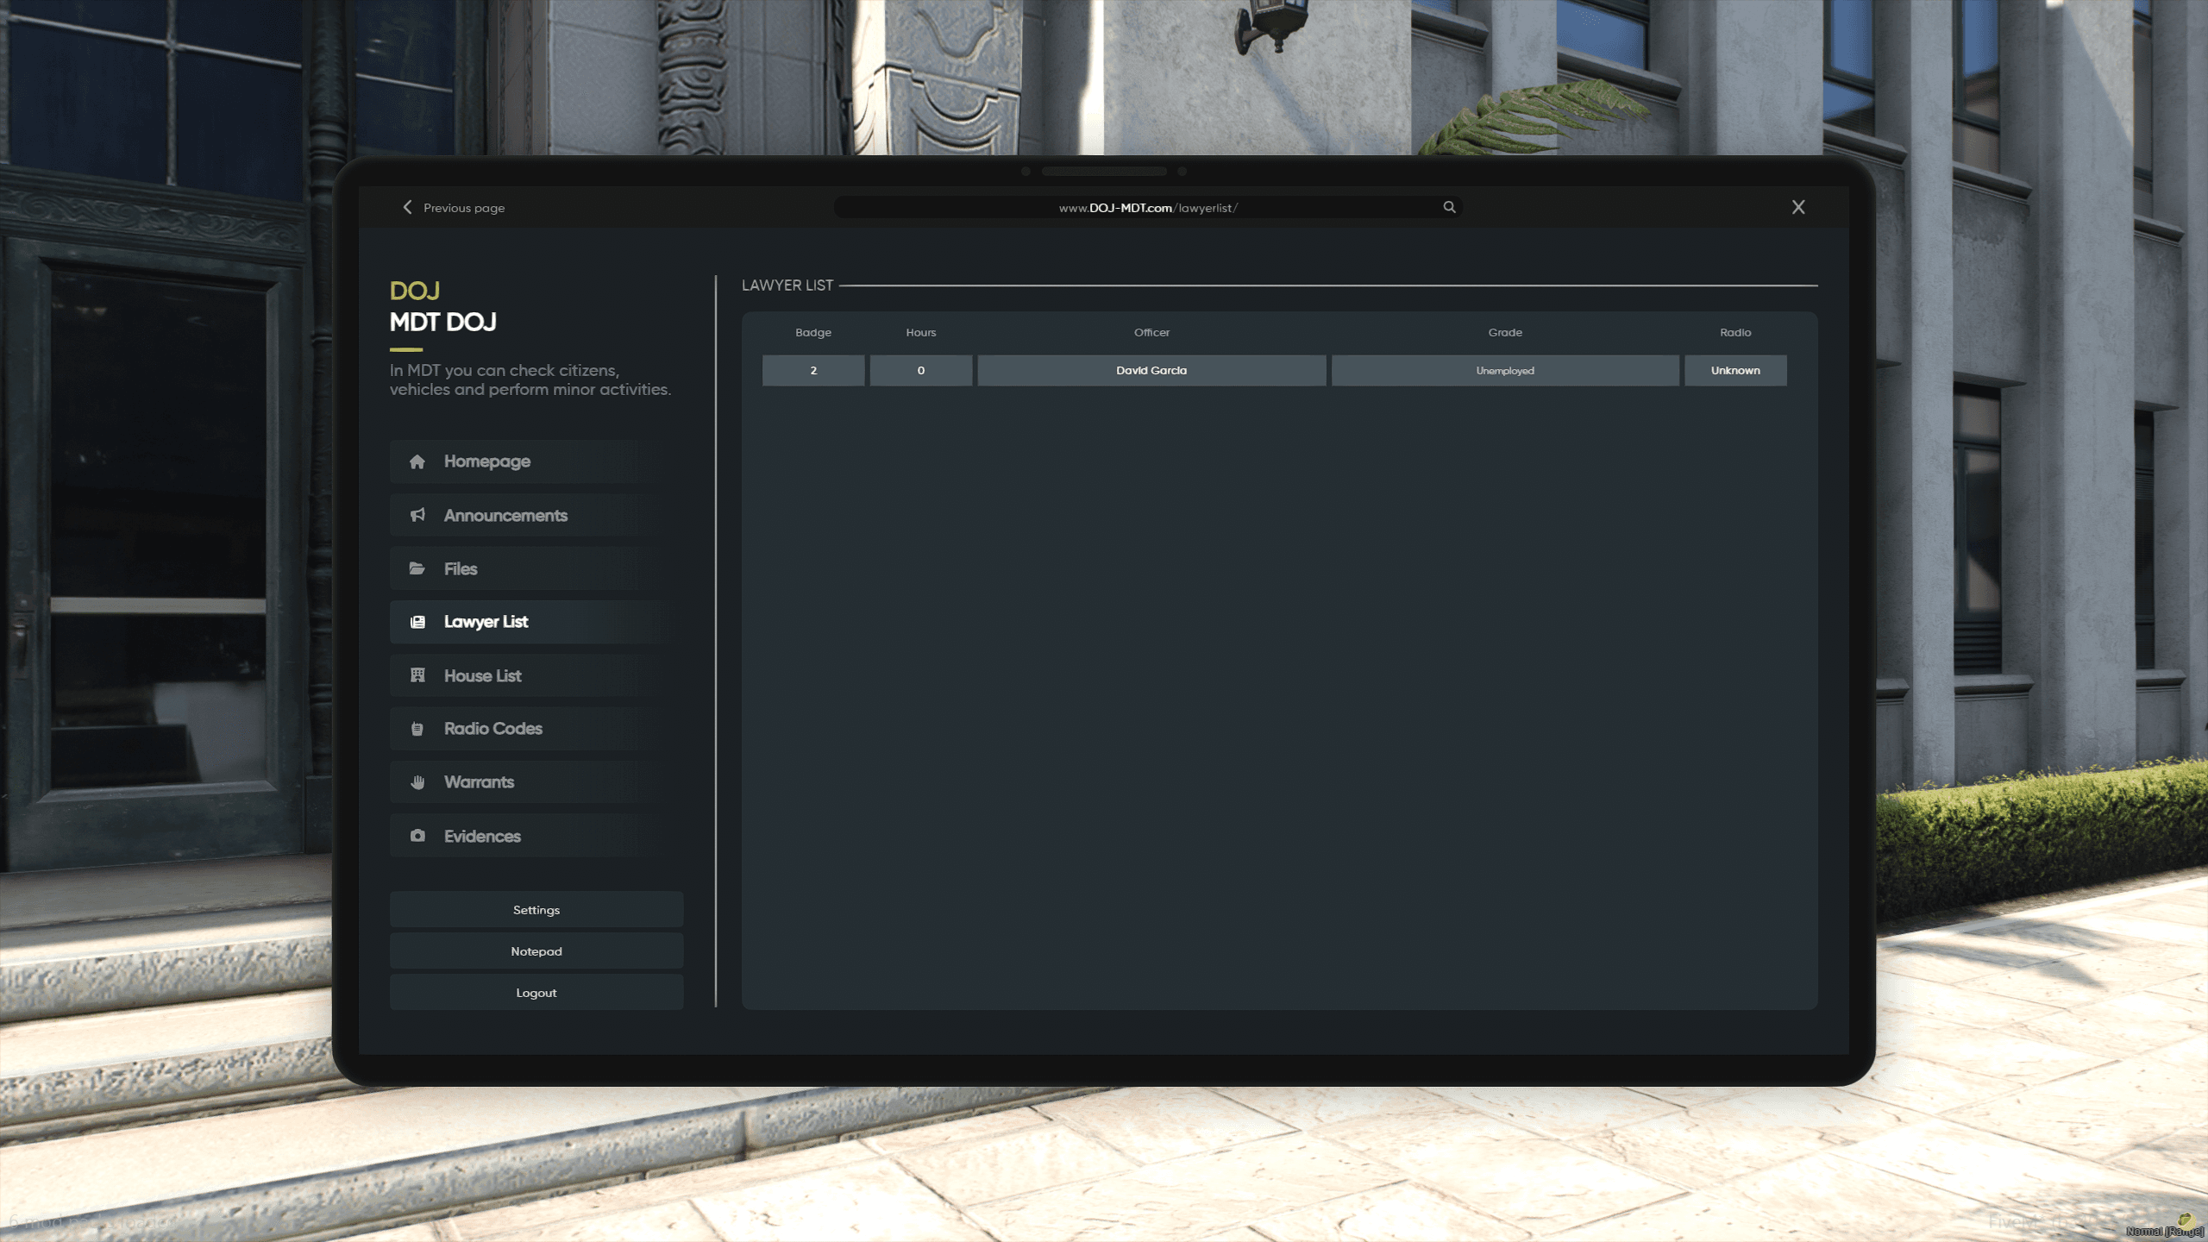2208x1242 pixels.
Task: Close the MDT tablet with X
Action: click(1798, 207)
